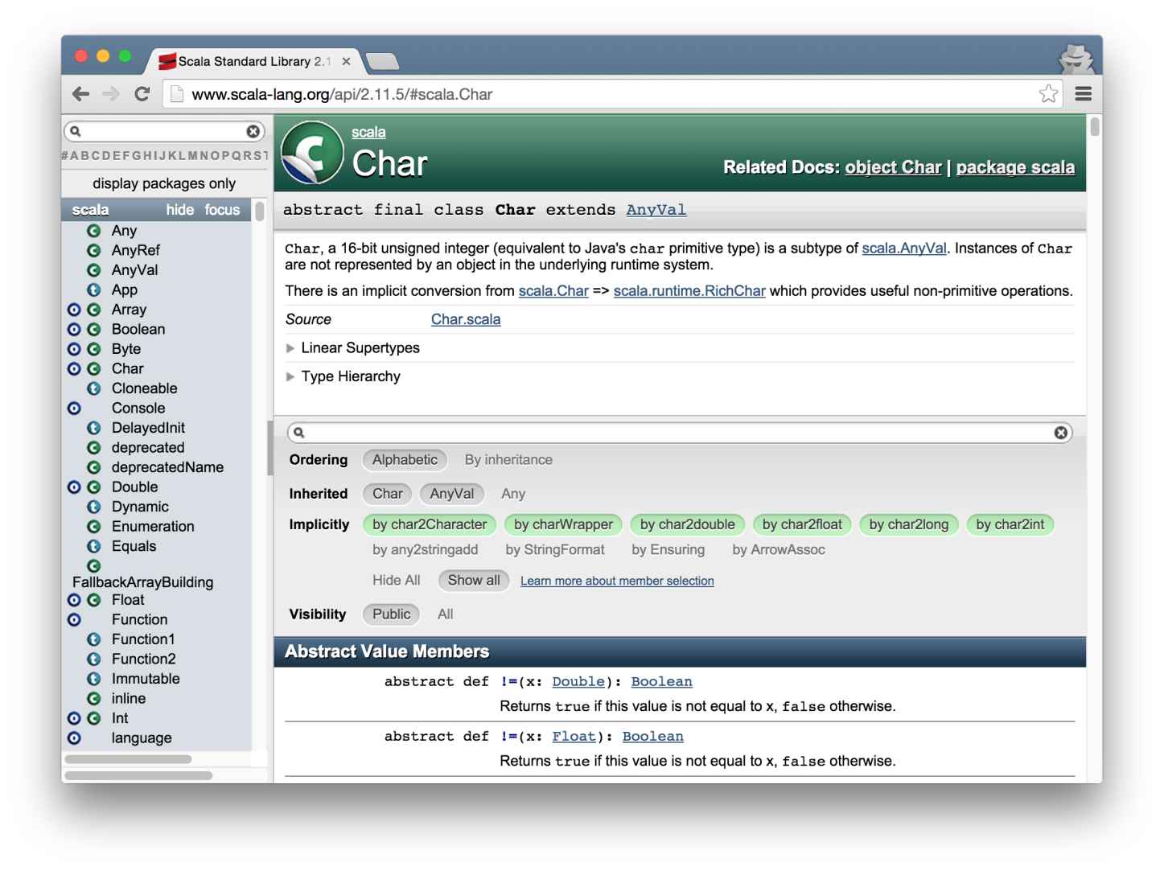Click the browser address bar
Image resolution: width=1164 pixels, height=871 pixels.
pyautogui.click(x=611, y=94)
